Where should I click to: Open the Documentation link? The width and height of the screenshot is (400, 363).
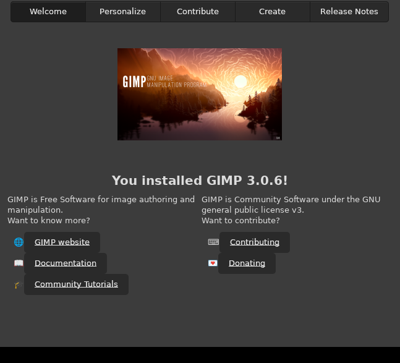pyautogui.click(x=66, y=263)
